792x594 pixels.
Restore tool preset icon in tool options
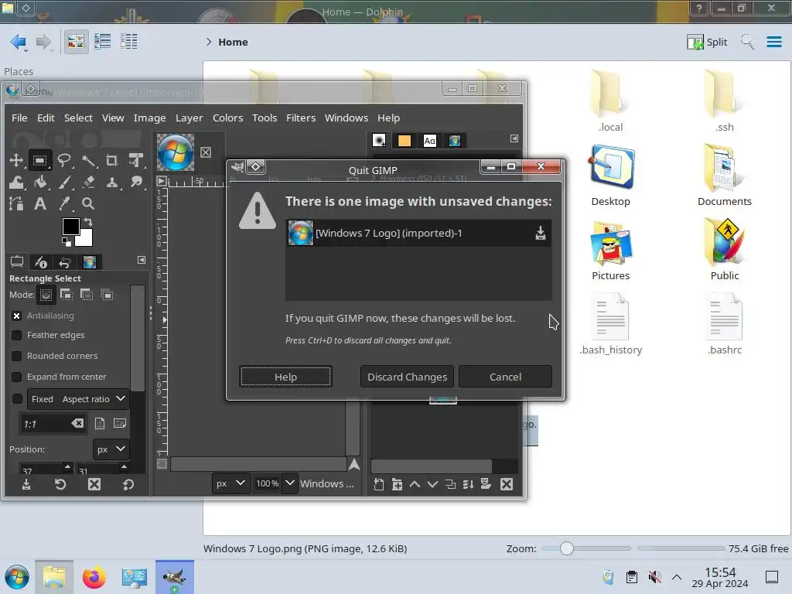click(x=60, y=484)
